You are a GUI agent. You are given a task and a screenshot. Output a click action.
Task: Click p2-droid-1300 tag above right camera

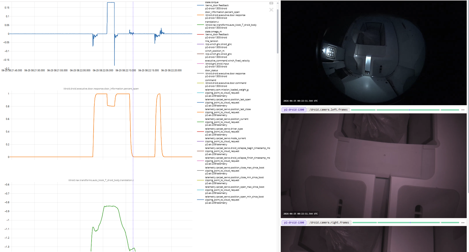[x=294, y=223]
